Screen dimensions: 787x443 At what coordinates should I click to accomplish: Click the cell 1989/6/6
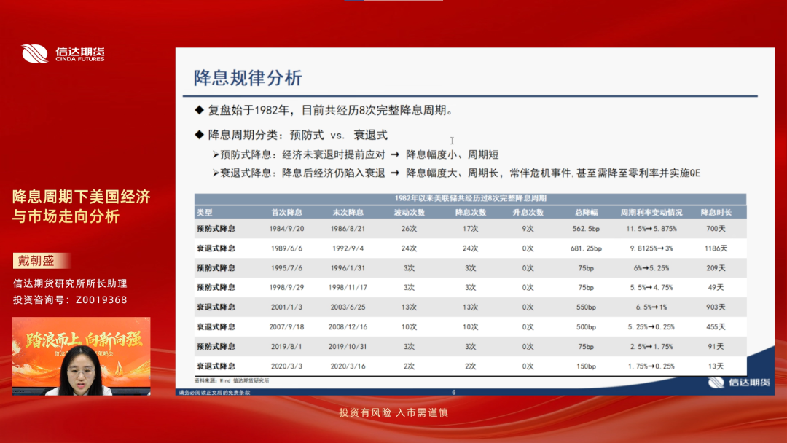coord(286,248)
